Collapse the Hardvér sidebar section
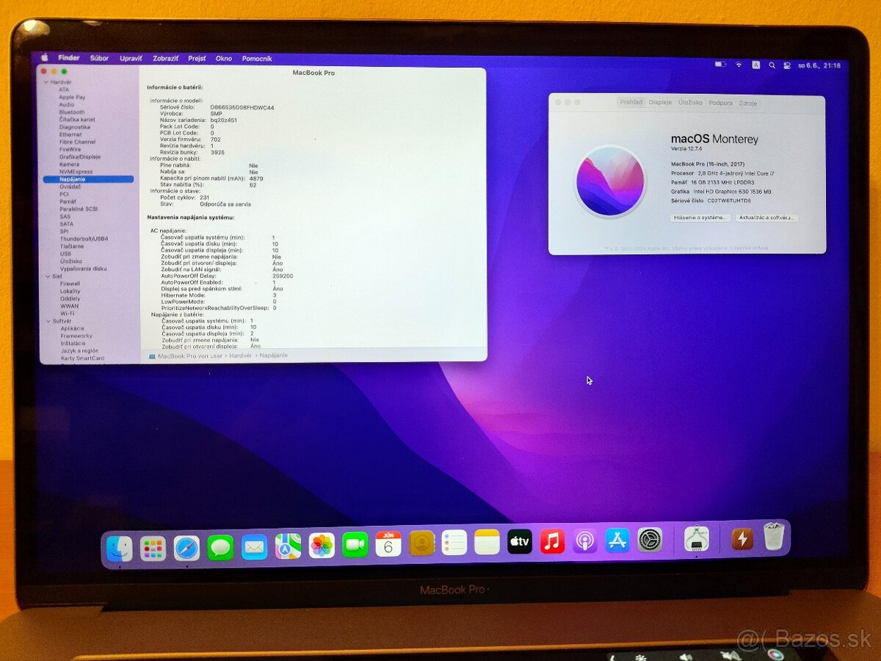The image size is (881, 661). click(x=47, y=82)
